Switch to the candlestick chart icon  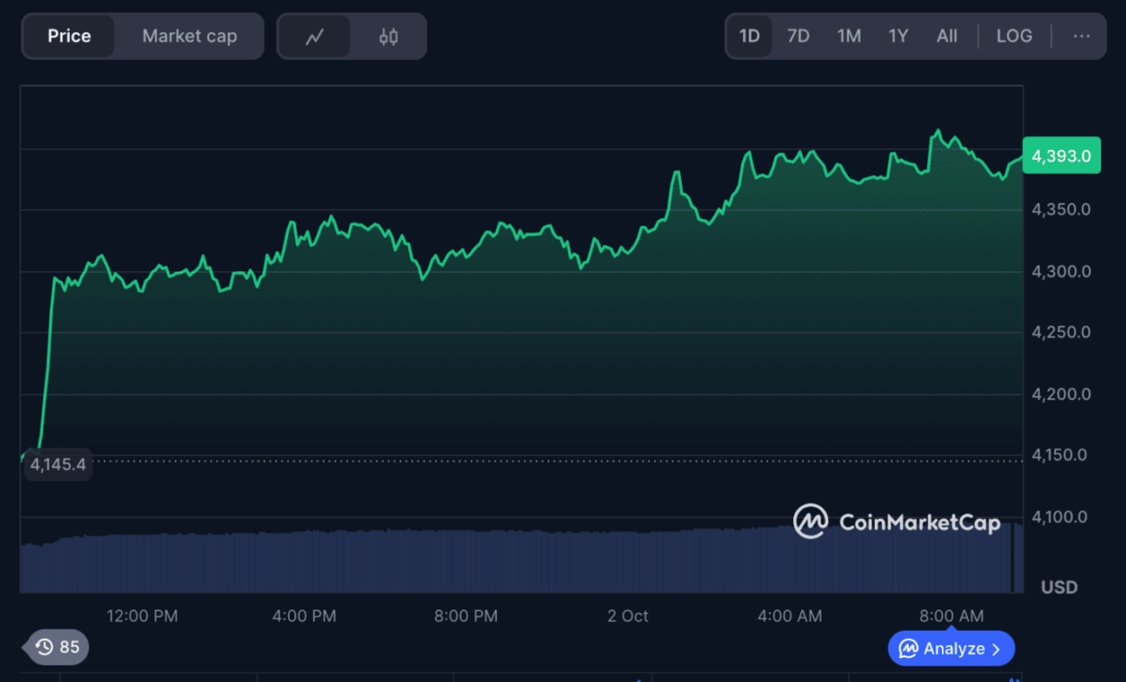(x=387, y=36)
